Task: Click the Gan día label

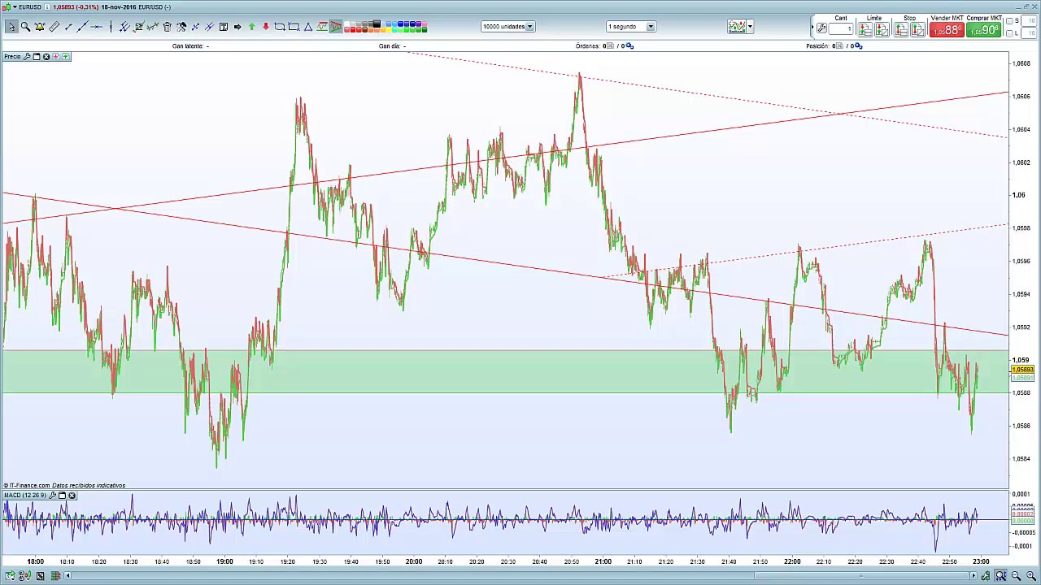Action: click(x=390, y=46)
